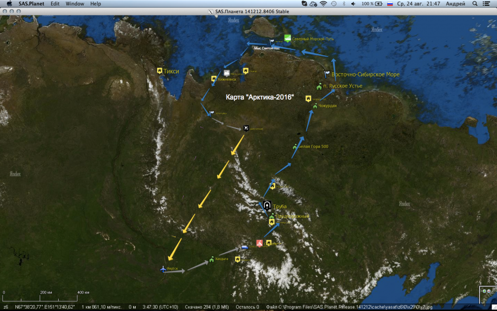Select the red marker near Сунтар
Image resolution: width=497 pixels, height=311 pixels.
(259, 243)
